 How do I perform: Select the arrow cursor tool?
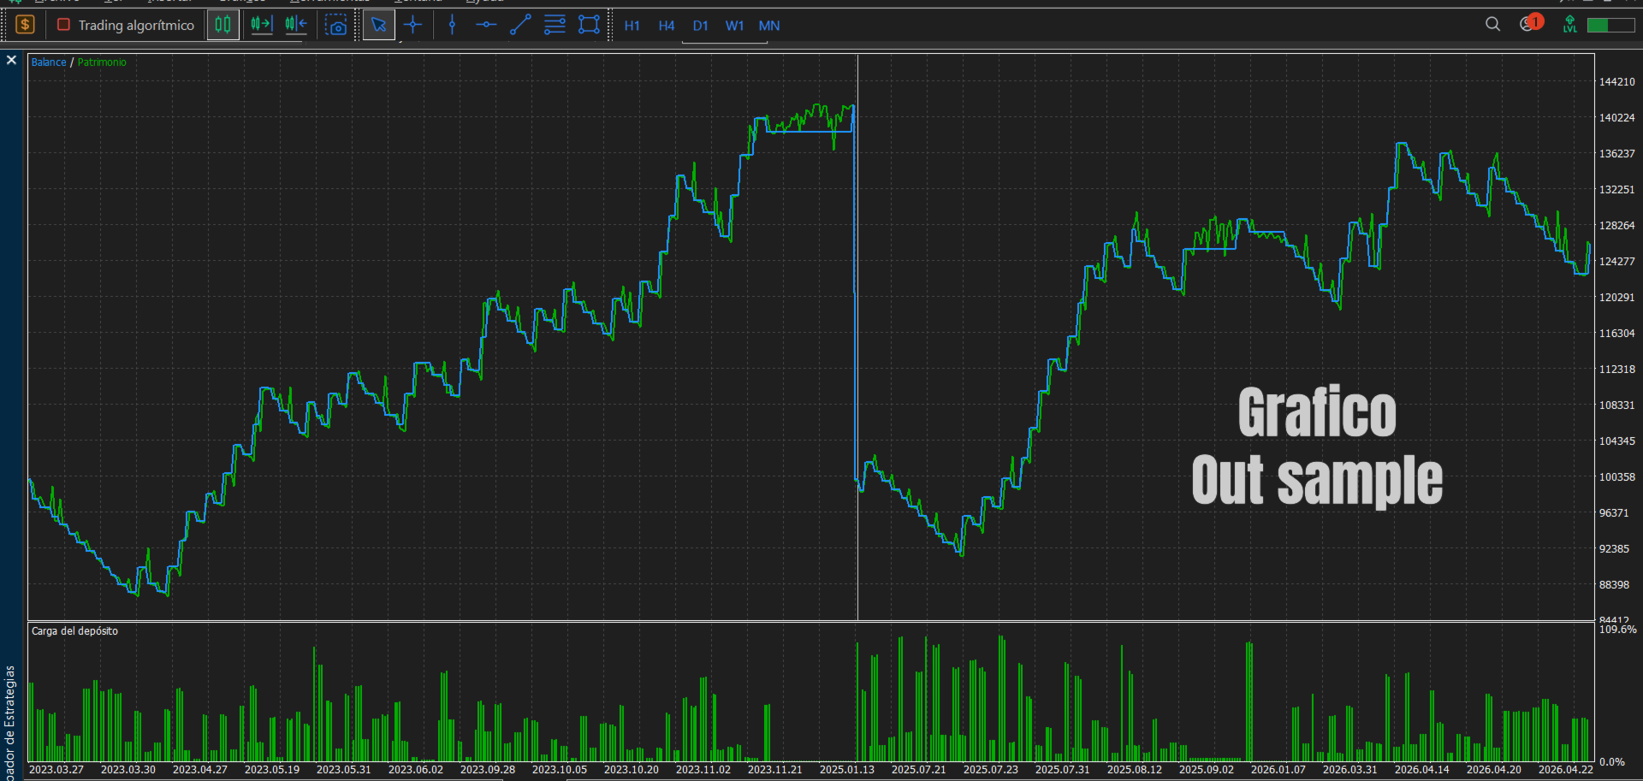click(x=378, y=25)
